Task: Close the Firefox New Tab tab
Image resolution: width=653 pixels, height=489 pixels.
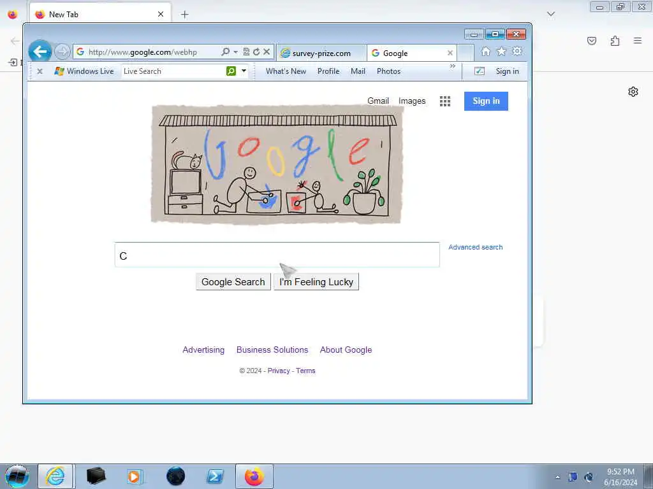Action: click(160, 14)
